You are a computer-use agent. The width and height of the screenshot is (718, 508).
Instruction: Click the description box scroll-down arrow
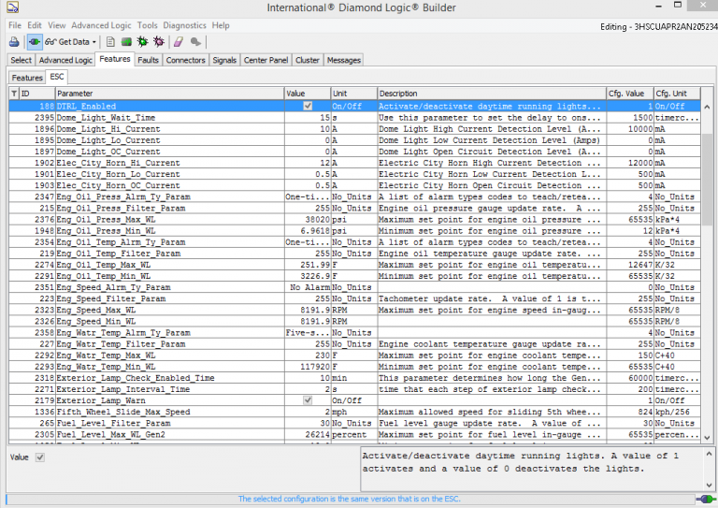709,485
